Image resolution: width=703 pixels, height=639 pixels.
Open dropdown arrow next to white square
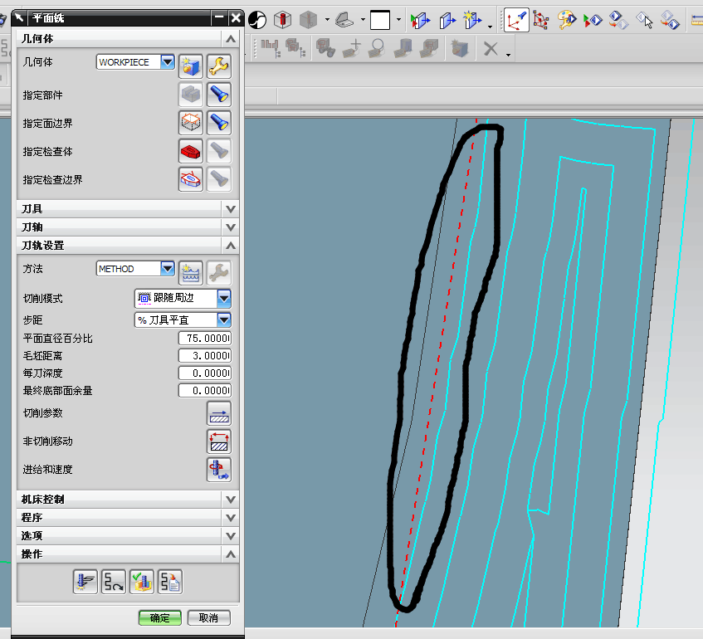[x=398, y=20]
